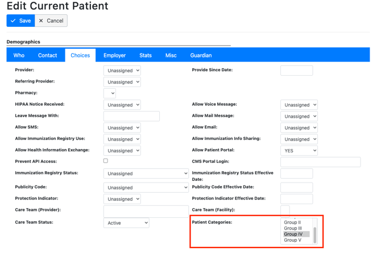The height and width of the screenshot is (256, 381).
Task: Switch to the Employer tab
Action: pos(114,55)
